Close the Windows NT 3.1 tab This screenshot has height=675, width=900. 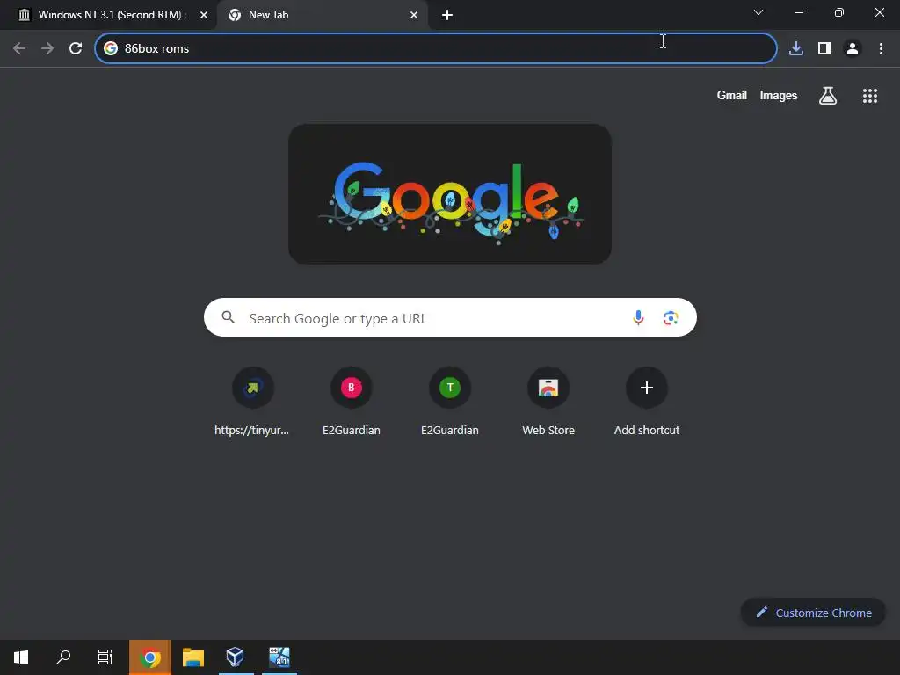(204, 15)
